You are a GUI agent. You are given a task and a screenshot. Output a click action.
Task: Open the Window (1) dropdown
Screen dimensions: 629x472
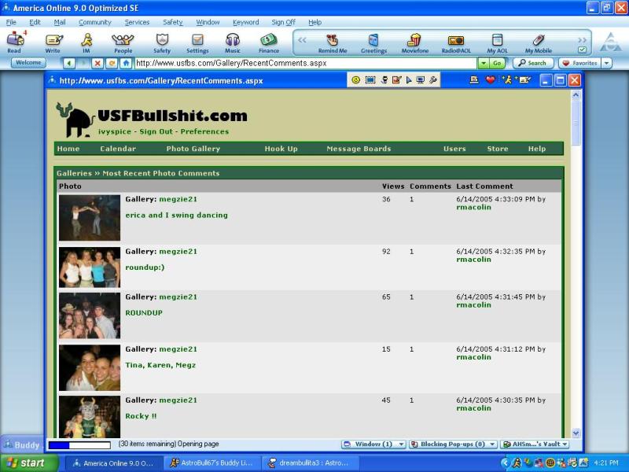(373, 444)
